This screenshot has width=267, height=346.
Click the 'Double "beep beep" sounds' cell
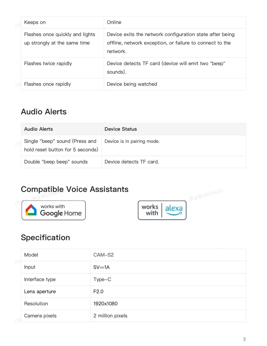(56, 162)
